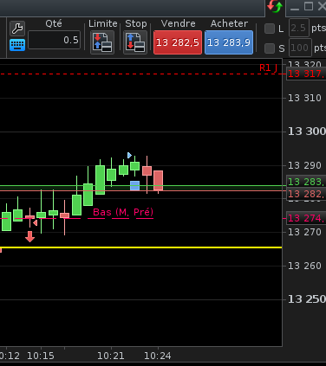Click the S points field showing 100
This screenshot has width=326, height=366.
[x=300, y=48]
